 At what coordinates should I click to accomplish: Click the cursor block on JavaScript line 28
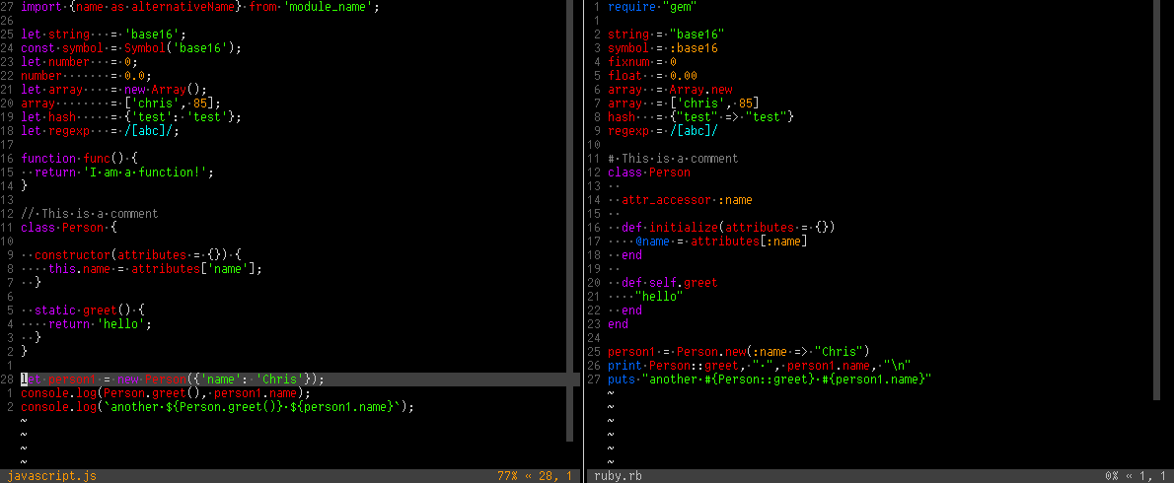click(x=24, y=379)
